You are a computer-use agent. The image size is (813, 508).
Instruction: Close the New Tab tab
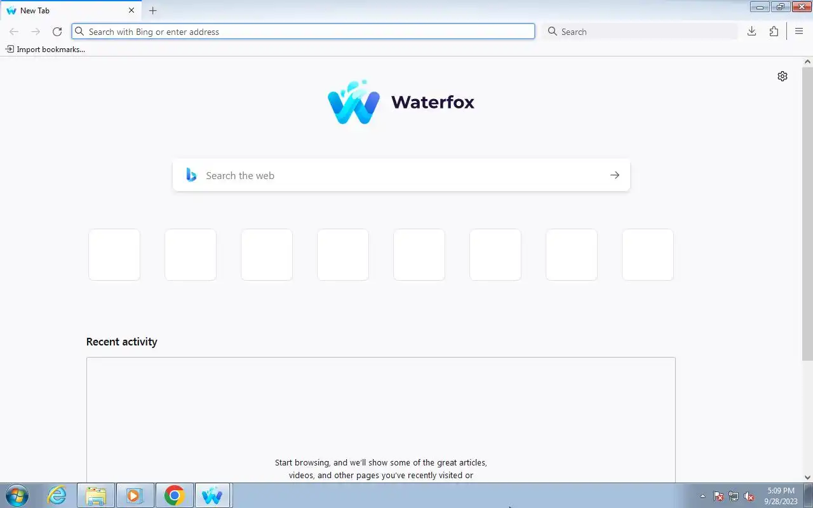pos(131,11)
